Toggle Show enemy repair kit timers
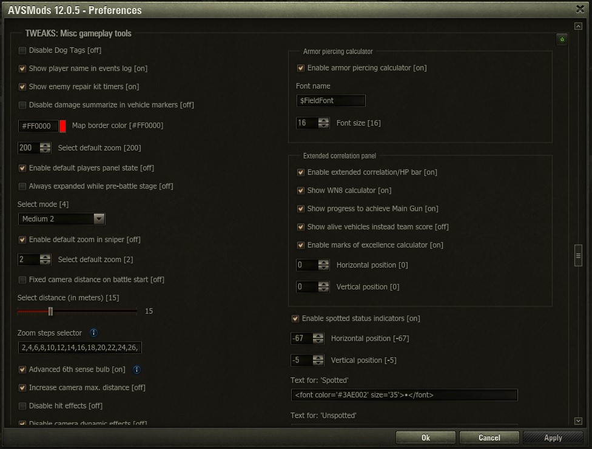The width and height of the screenshot is (592, 449). click(x=22, y=87)
